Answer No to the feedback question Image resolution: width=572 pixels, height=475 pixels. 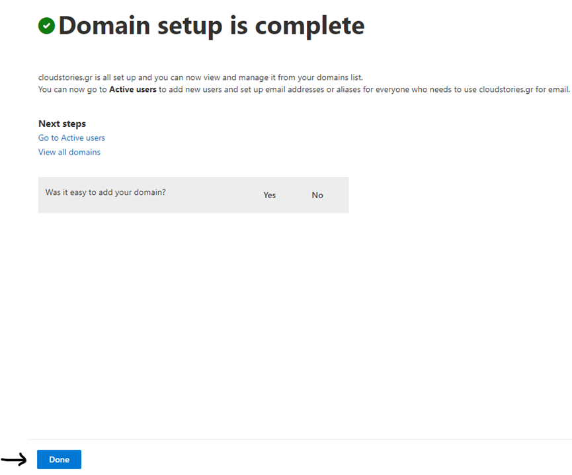click(317, 195)
